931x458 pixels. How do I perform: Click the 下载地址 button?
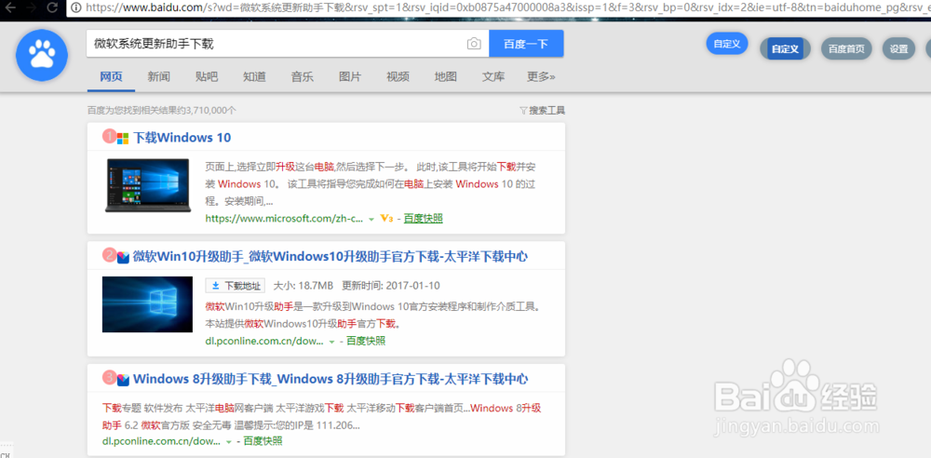(x=236, y=286)
